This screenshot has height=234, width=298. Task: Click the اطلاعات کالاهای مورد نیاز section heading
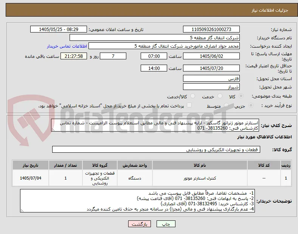[264, 137]
